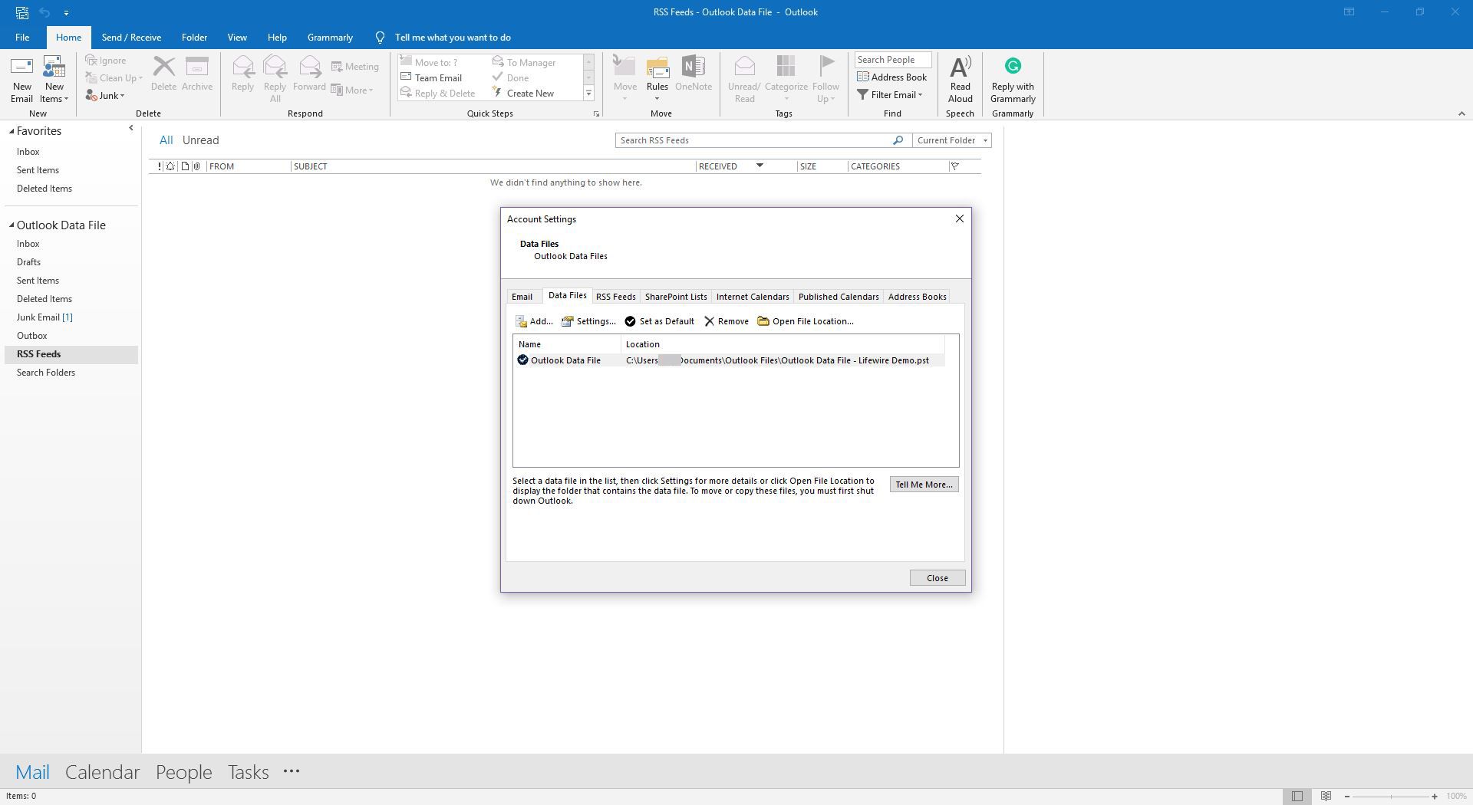Sort by reminder bell column icon

point(170,166)
